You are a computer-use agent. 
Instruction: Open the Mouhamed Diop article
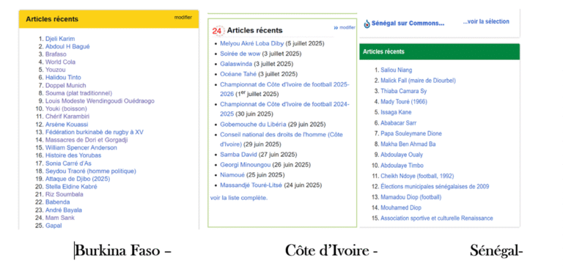pyautogui.click(x=401, y=207)
